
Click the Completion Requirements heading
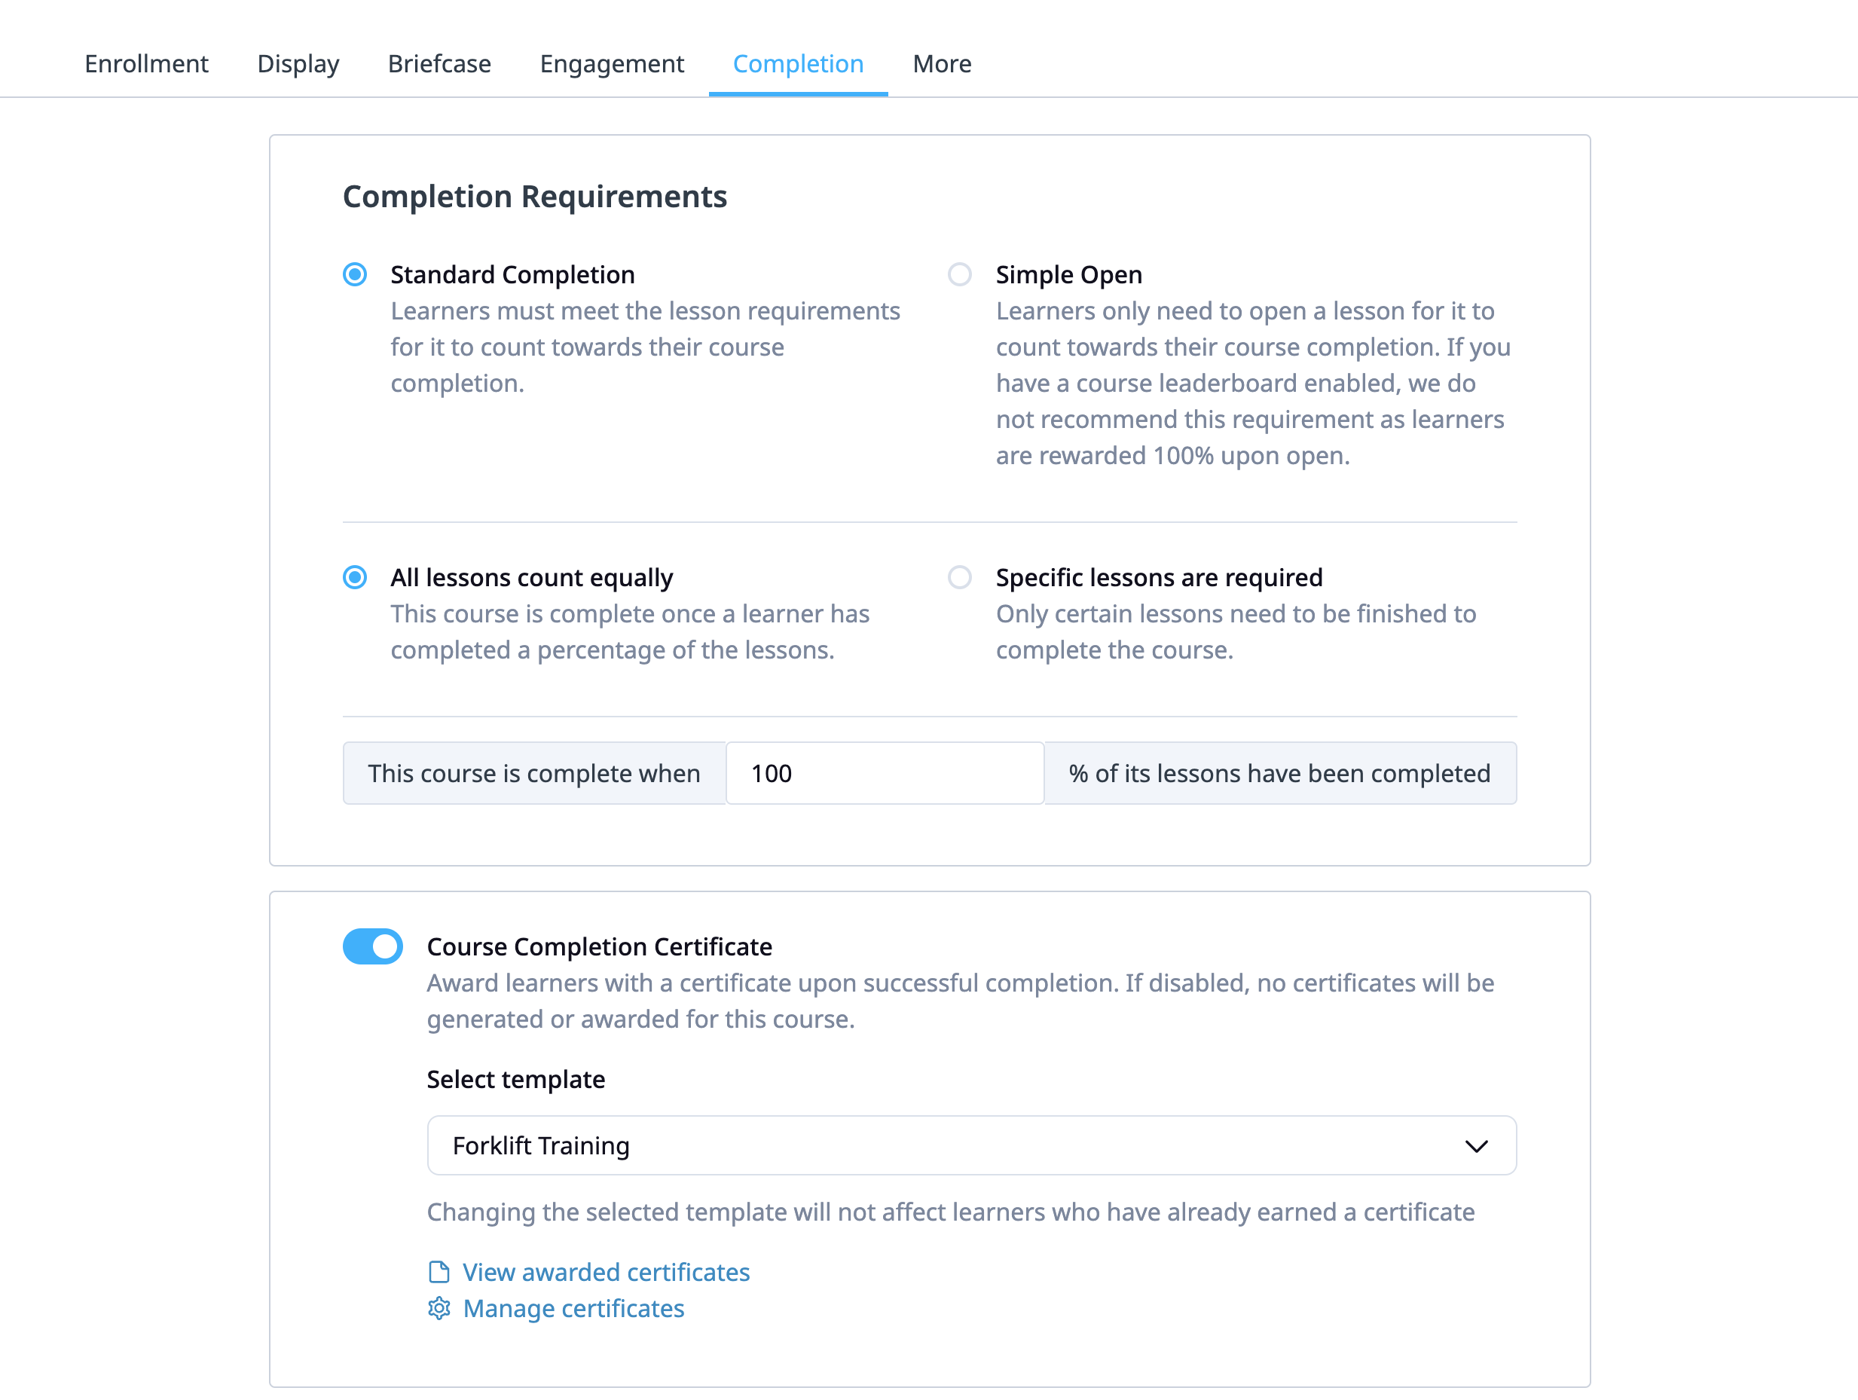[534, 196]
